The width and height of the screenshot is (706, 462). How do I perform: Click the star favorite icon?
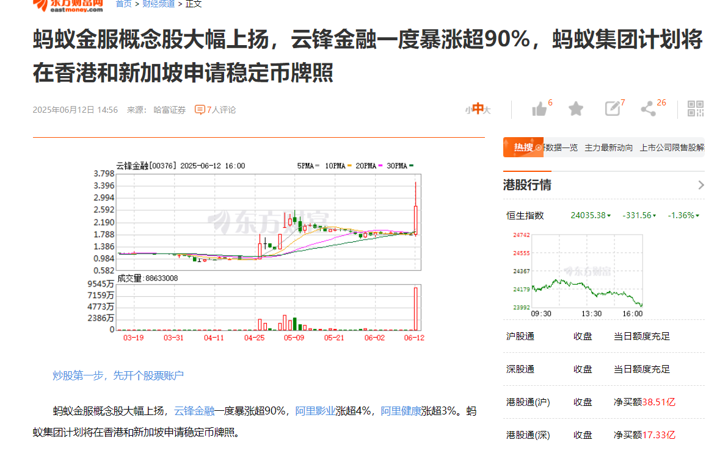[576, 108]
